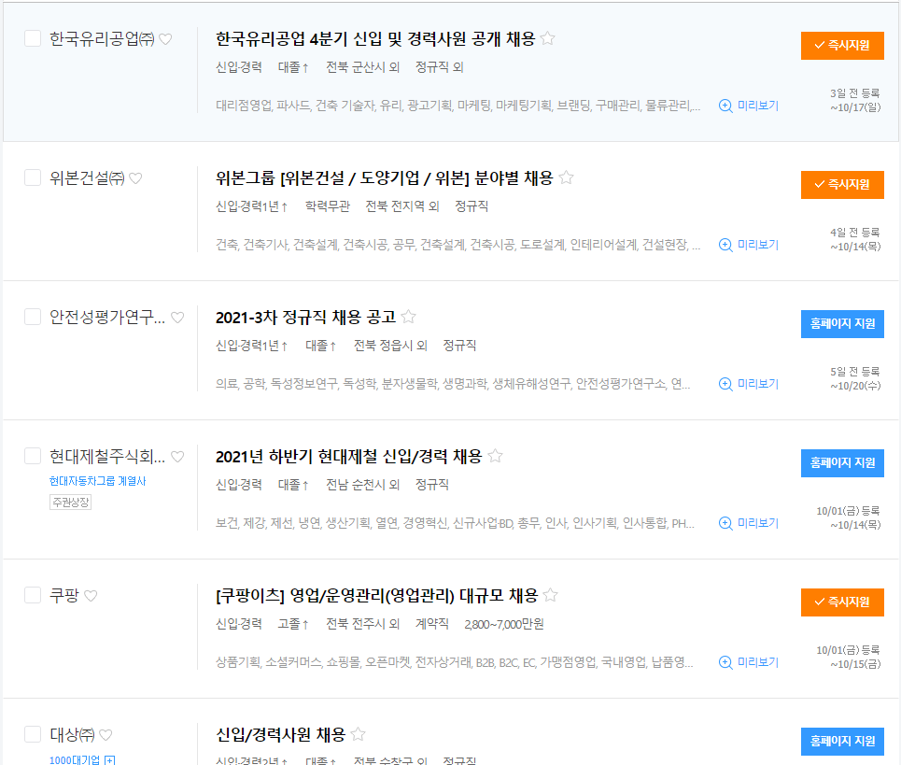Star the 한국유리공업 4분기 posting
Screen dimensions: 901x765
click(548, 38)
